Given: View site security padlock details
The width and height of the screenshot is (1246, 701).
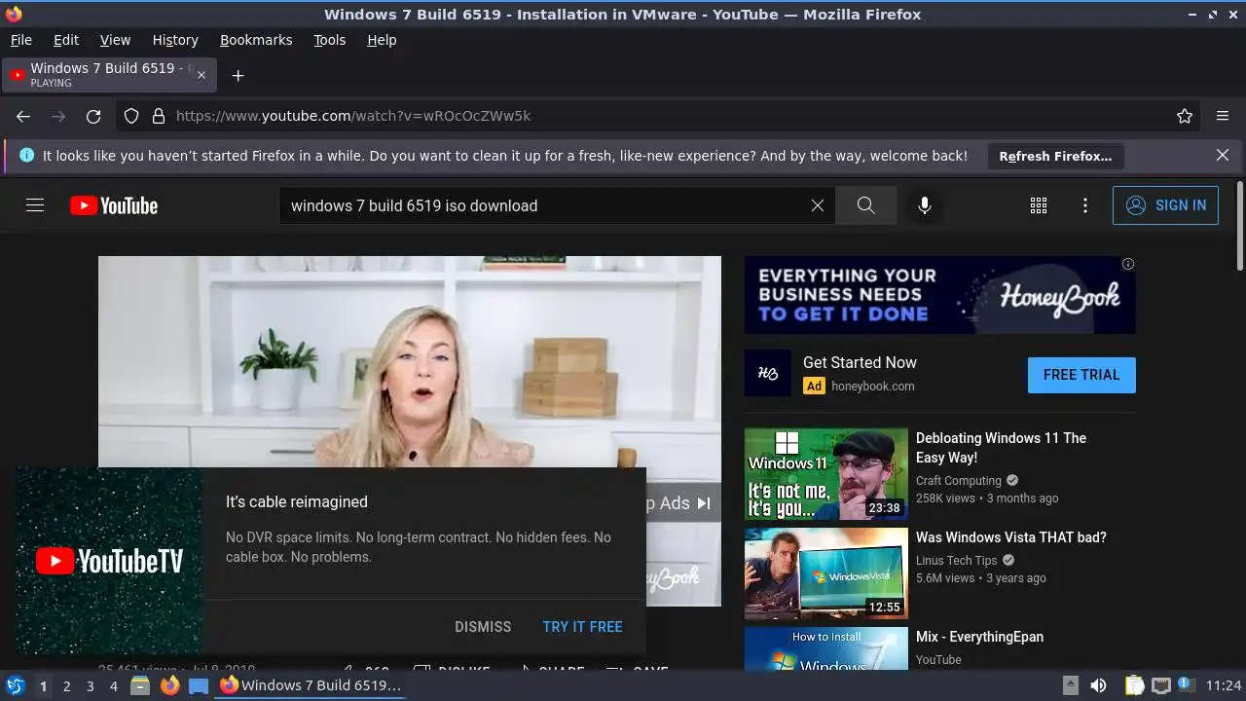Looking at the screenshot, I should pos(159,116).
